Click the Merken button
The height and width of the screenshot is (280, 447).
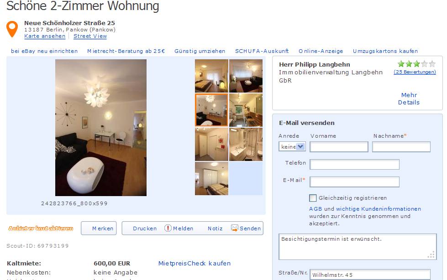(99, 228)
